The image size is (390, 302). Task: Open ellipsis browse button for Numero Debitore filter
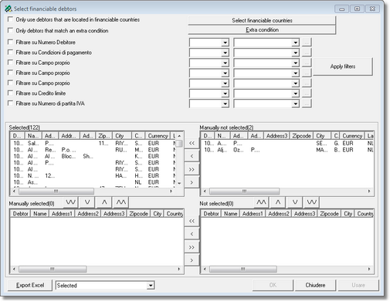tap(307, 42)
